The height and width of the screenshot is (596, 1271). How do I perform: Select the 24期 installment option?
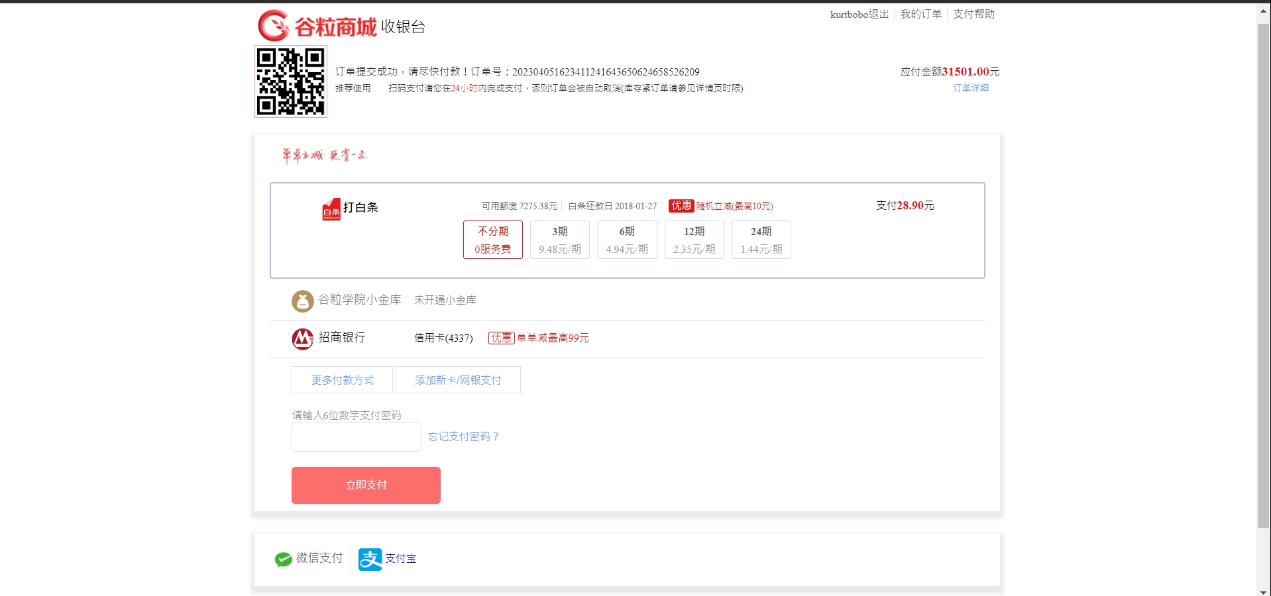point(761,240)
